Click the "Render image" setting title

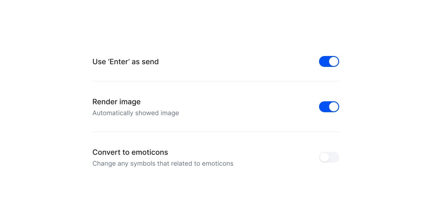tap(116, 102)
